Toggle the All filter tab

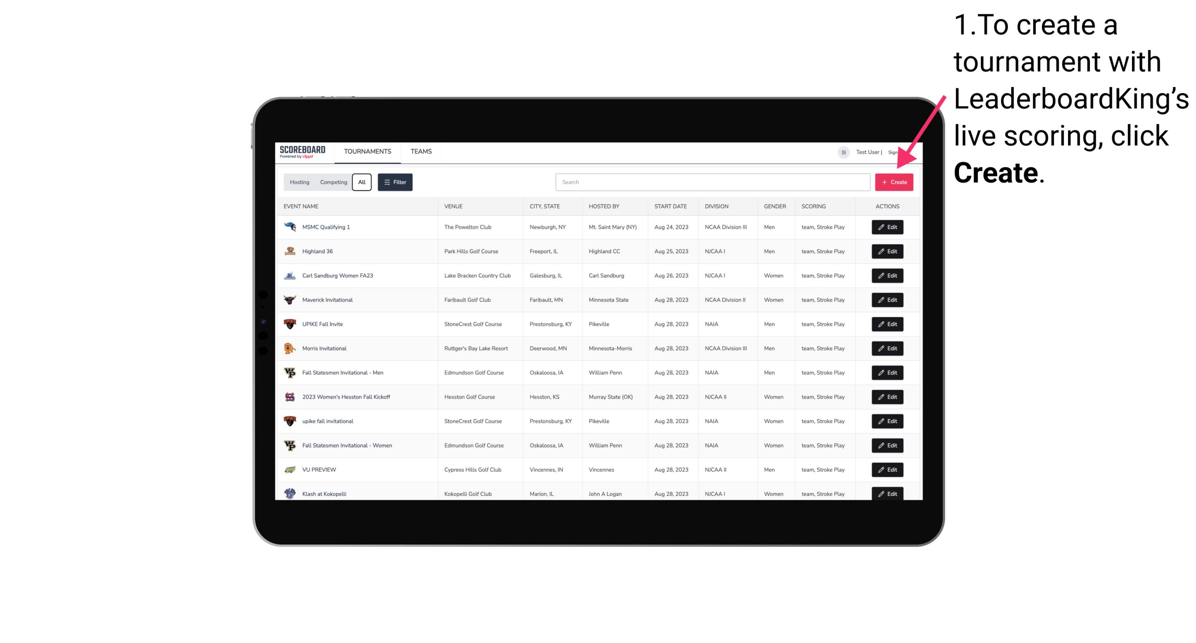pos(361,182)
